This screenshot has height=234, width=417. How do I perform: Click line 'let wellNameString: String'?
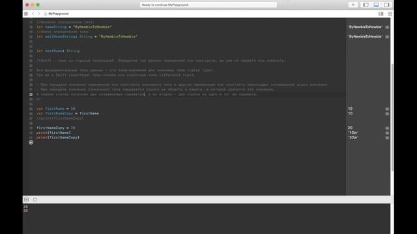[x=87, y=36]
